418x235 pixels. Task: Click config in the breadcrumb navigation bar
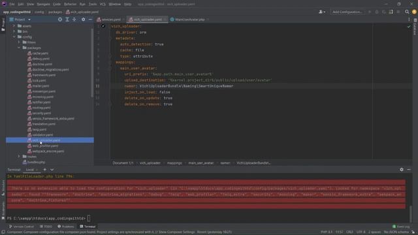click(x=39, y=12)
